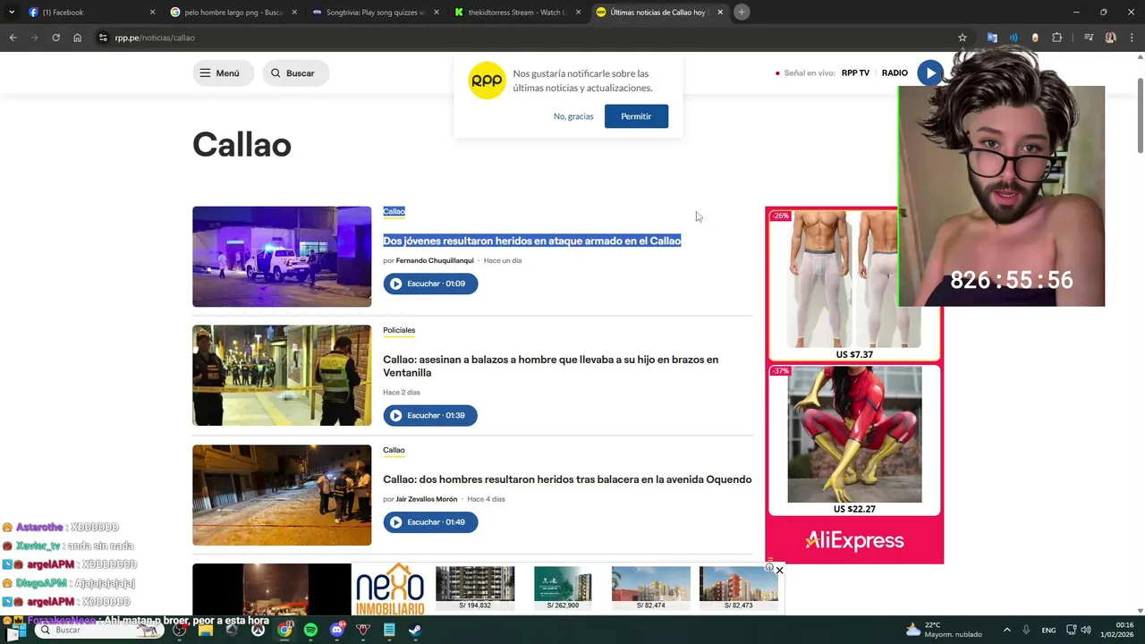Play Escuchar 01:09 audio
Viewport: 1145px width, 644px height.
430,284
